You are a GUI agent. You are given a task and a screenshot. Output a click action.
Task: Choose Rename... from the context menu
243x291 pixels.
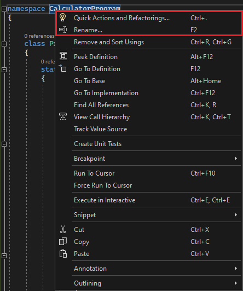tap(149, 30)
